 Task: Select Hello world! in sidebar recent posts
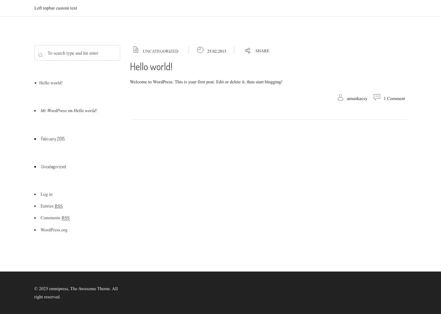tap(51, 83)
